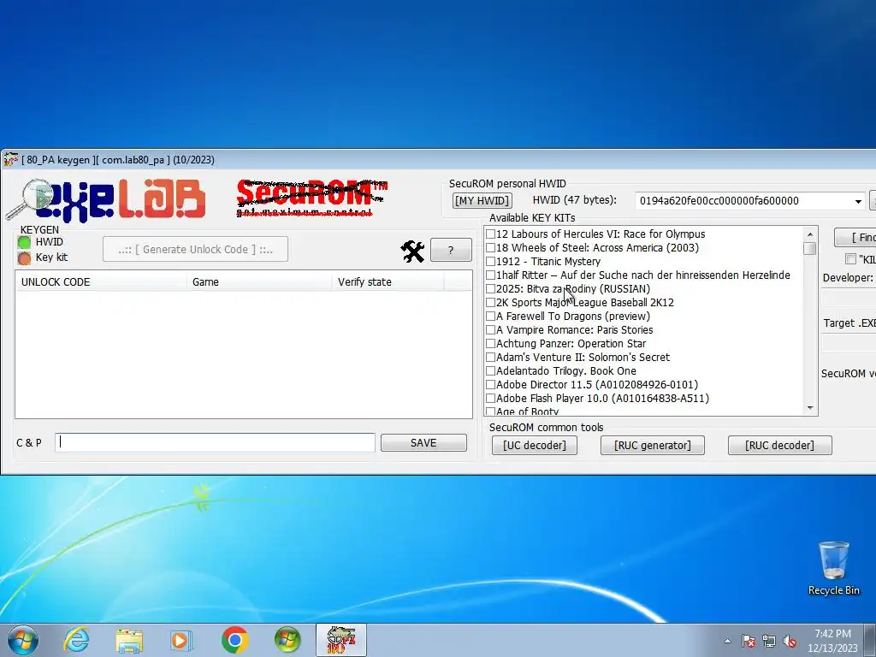Click the keygen window title bar icon

[x=10, y=160]
